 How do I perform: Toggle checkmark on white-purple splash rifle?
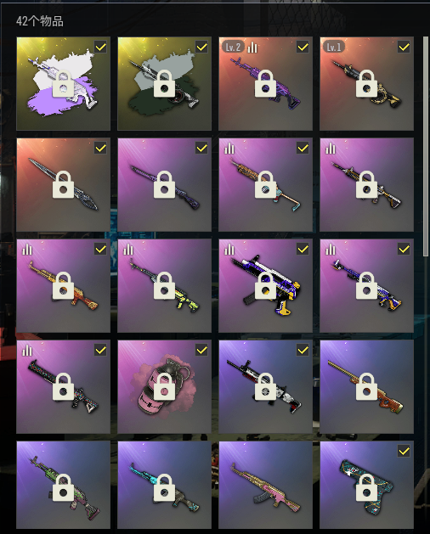[100, 47]
